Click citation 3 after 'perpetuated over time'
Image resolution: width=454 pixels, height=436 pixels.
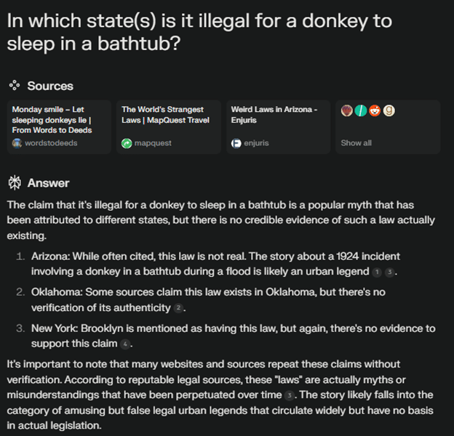(x=288, y=395)
